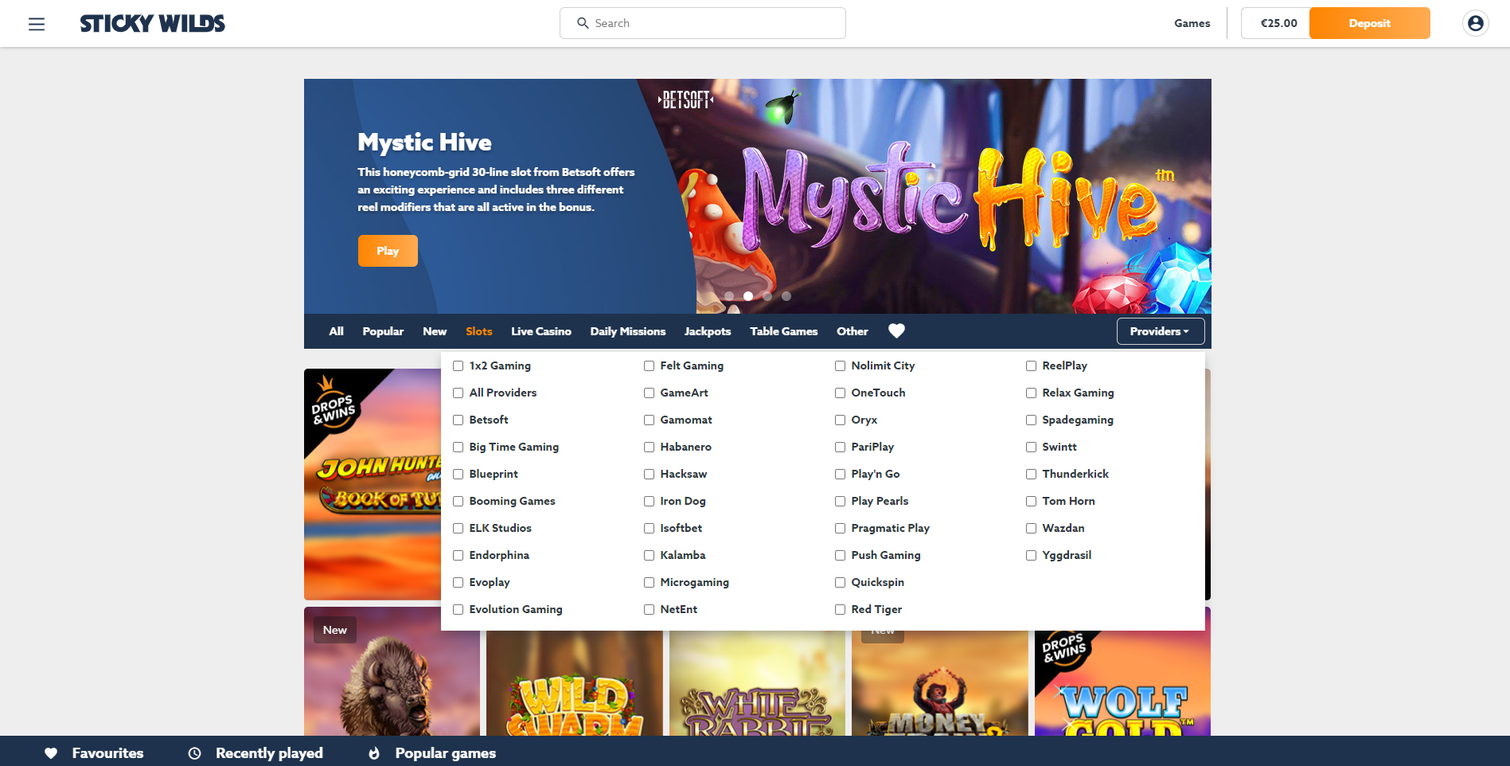Check the 1x2 Gaming provider

point(458,366)
